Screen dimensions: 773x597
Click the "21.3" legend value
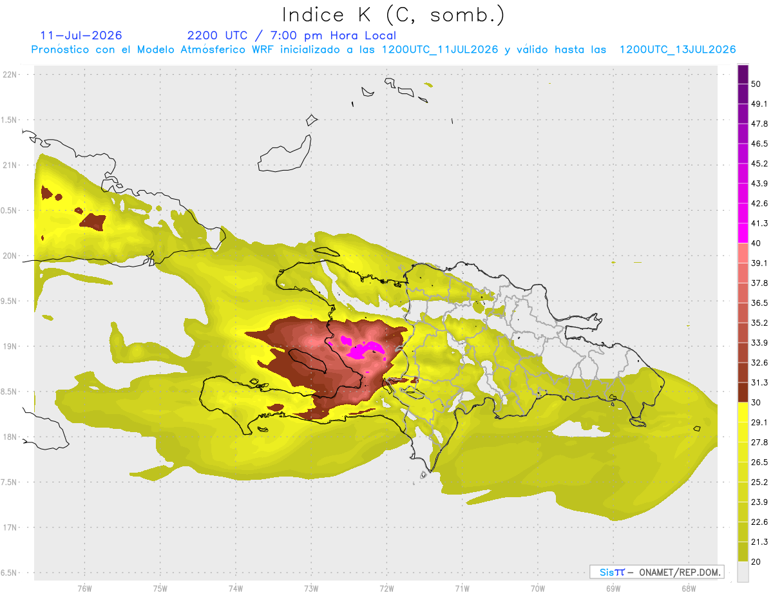(759, 542)
